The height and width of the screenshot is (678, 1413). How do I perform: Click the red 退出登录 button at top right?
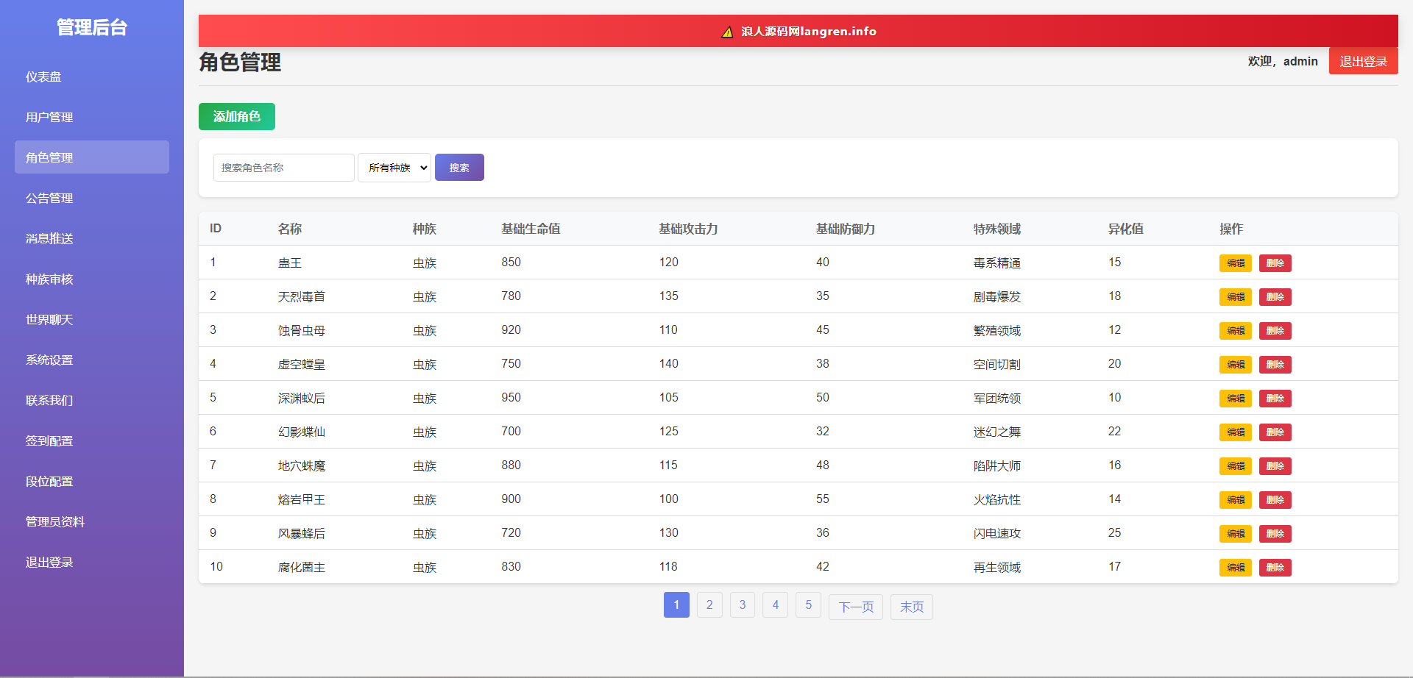click(1363, 61)
